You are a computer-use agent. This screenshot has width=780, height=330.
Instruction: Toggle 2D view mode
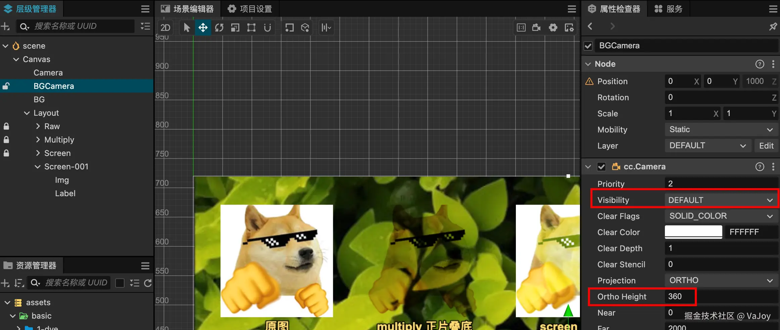point(165,27)
